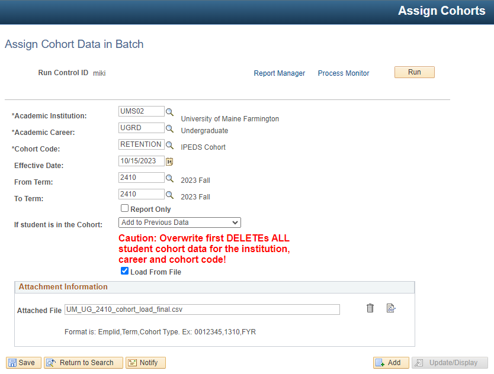This screenshot has width=494, height=374.
Task: Click into the Attached File field
Action: [202, 309]
